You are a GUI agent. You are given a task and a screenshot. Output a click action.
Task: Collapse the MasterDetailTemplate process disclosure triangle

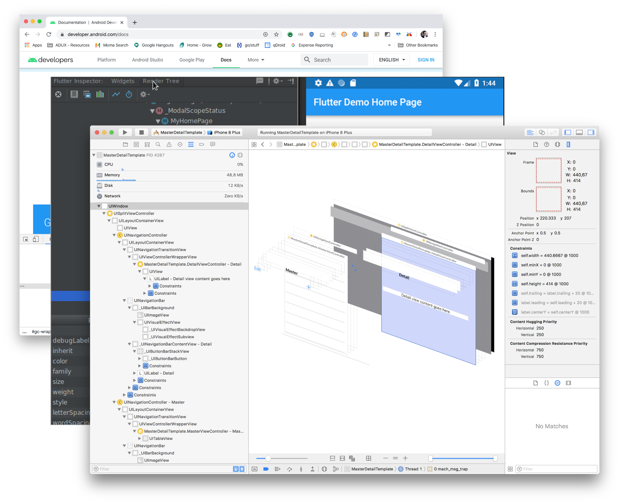point(94,155)
